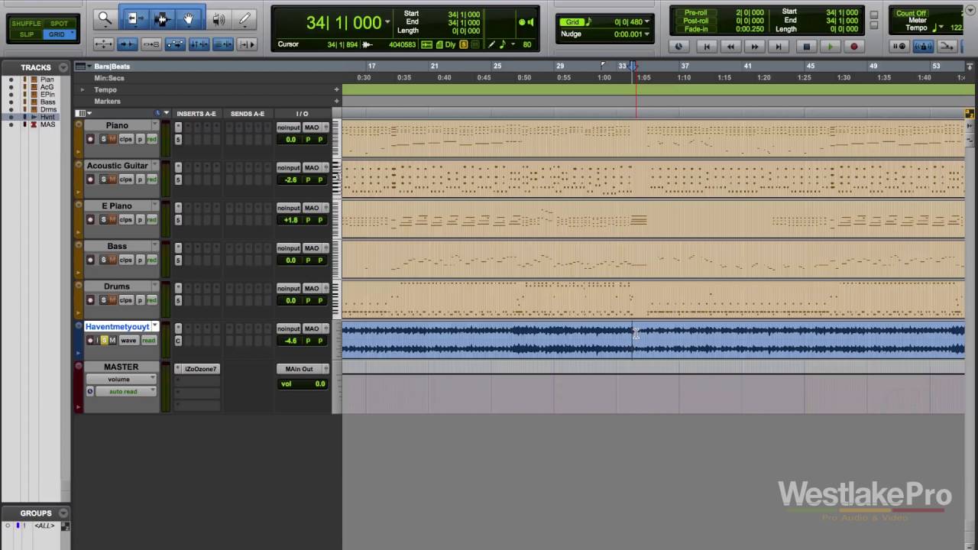Open Master track volume view selector
This screenshot has width=978, height=550.
[121, 379]
